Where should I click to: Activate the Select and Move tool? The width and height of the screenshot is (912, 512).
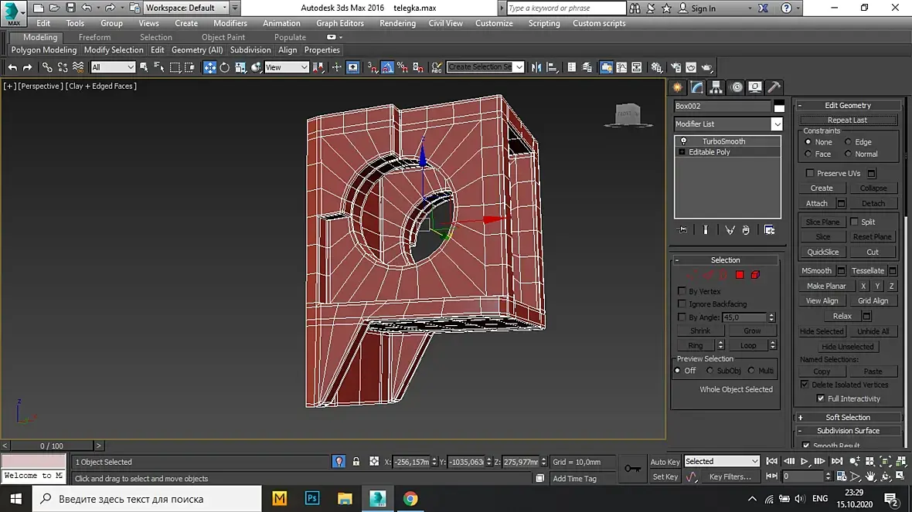(x=209, y=67)
